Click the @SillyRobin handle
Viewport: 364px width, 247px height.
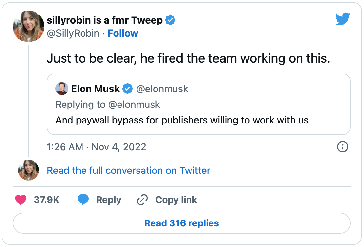pos(73,33)
